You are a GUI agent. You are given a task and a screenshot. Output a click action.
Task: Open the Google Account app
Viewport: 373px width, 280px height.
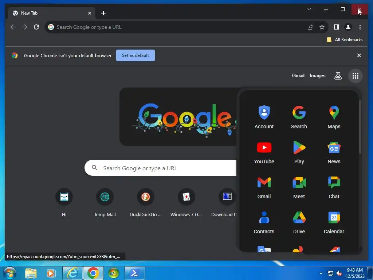pos(264,117)
